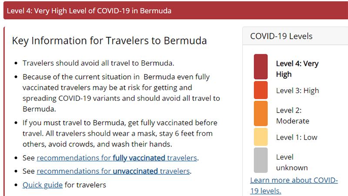Click the red-orange Level 3 swatch
The height and width of the screenshot is (196, 348).
click(261, 90)
